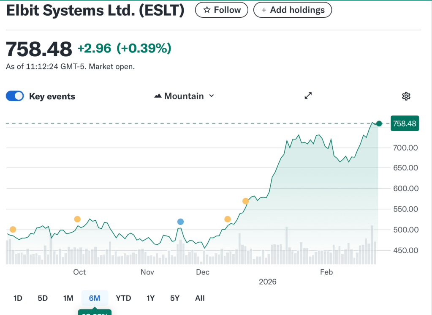Switch chart to YTD range
The image size is (432, 315).
[x=123, y=298]
